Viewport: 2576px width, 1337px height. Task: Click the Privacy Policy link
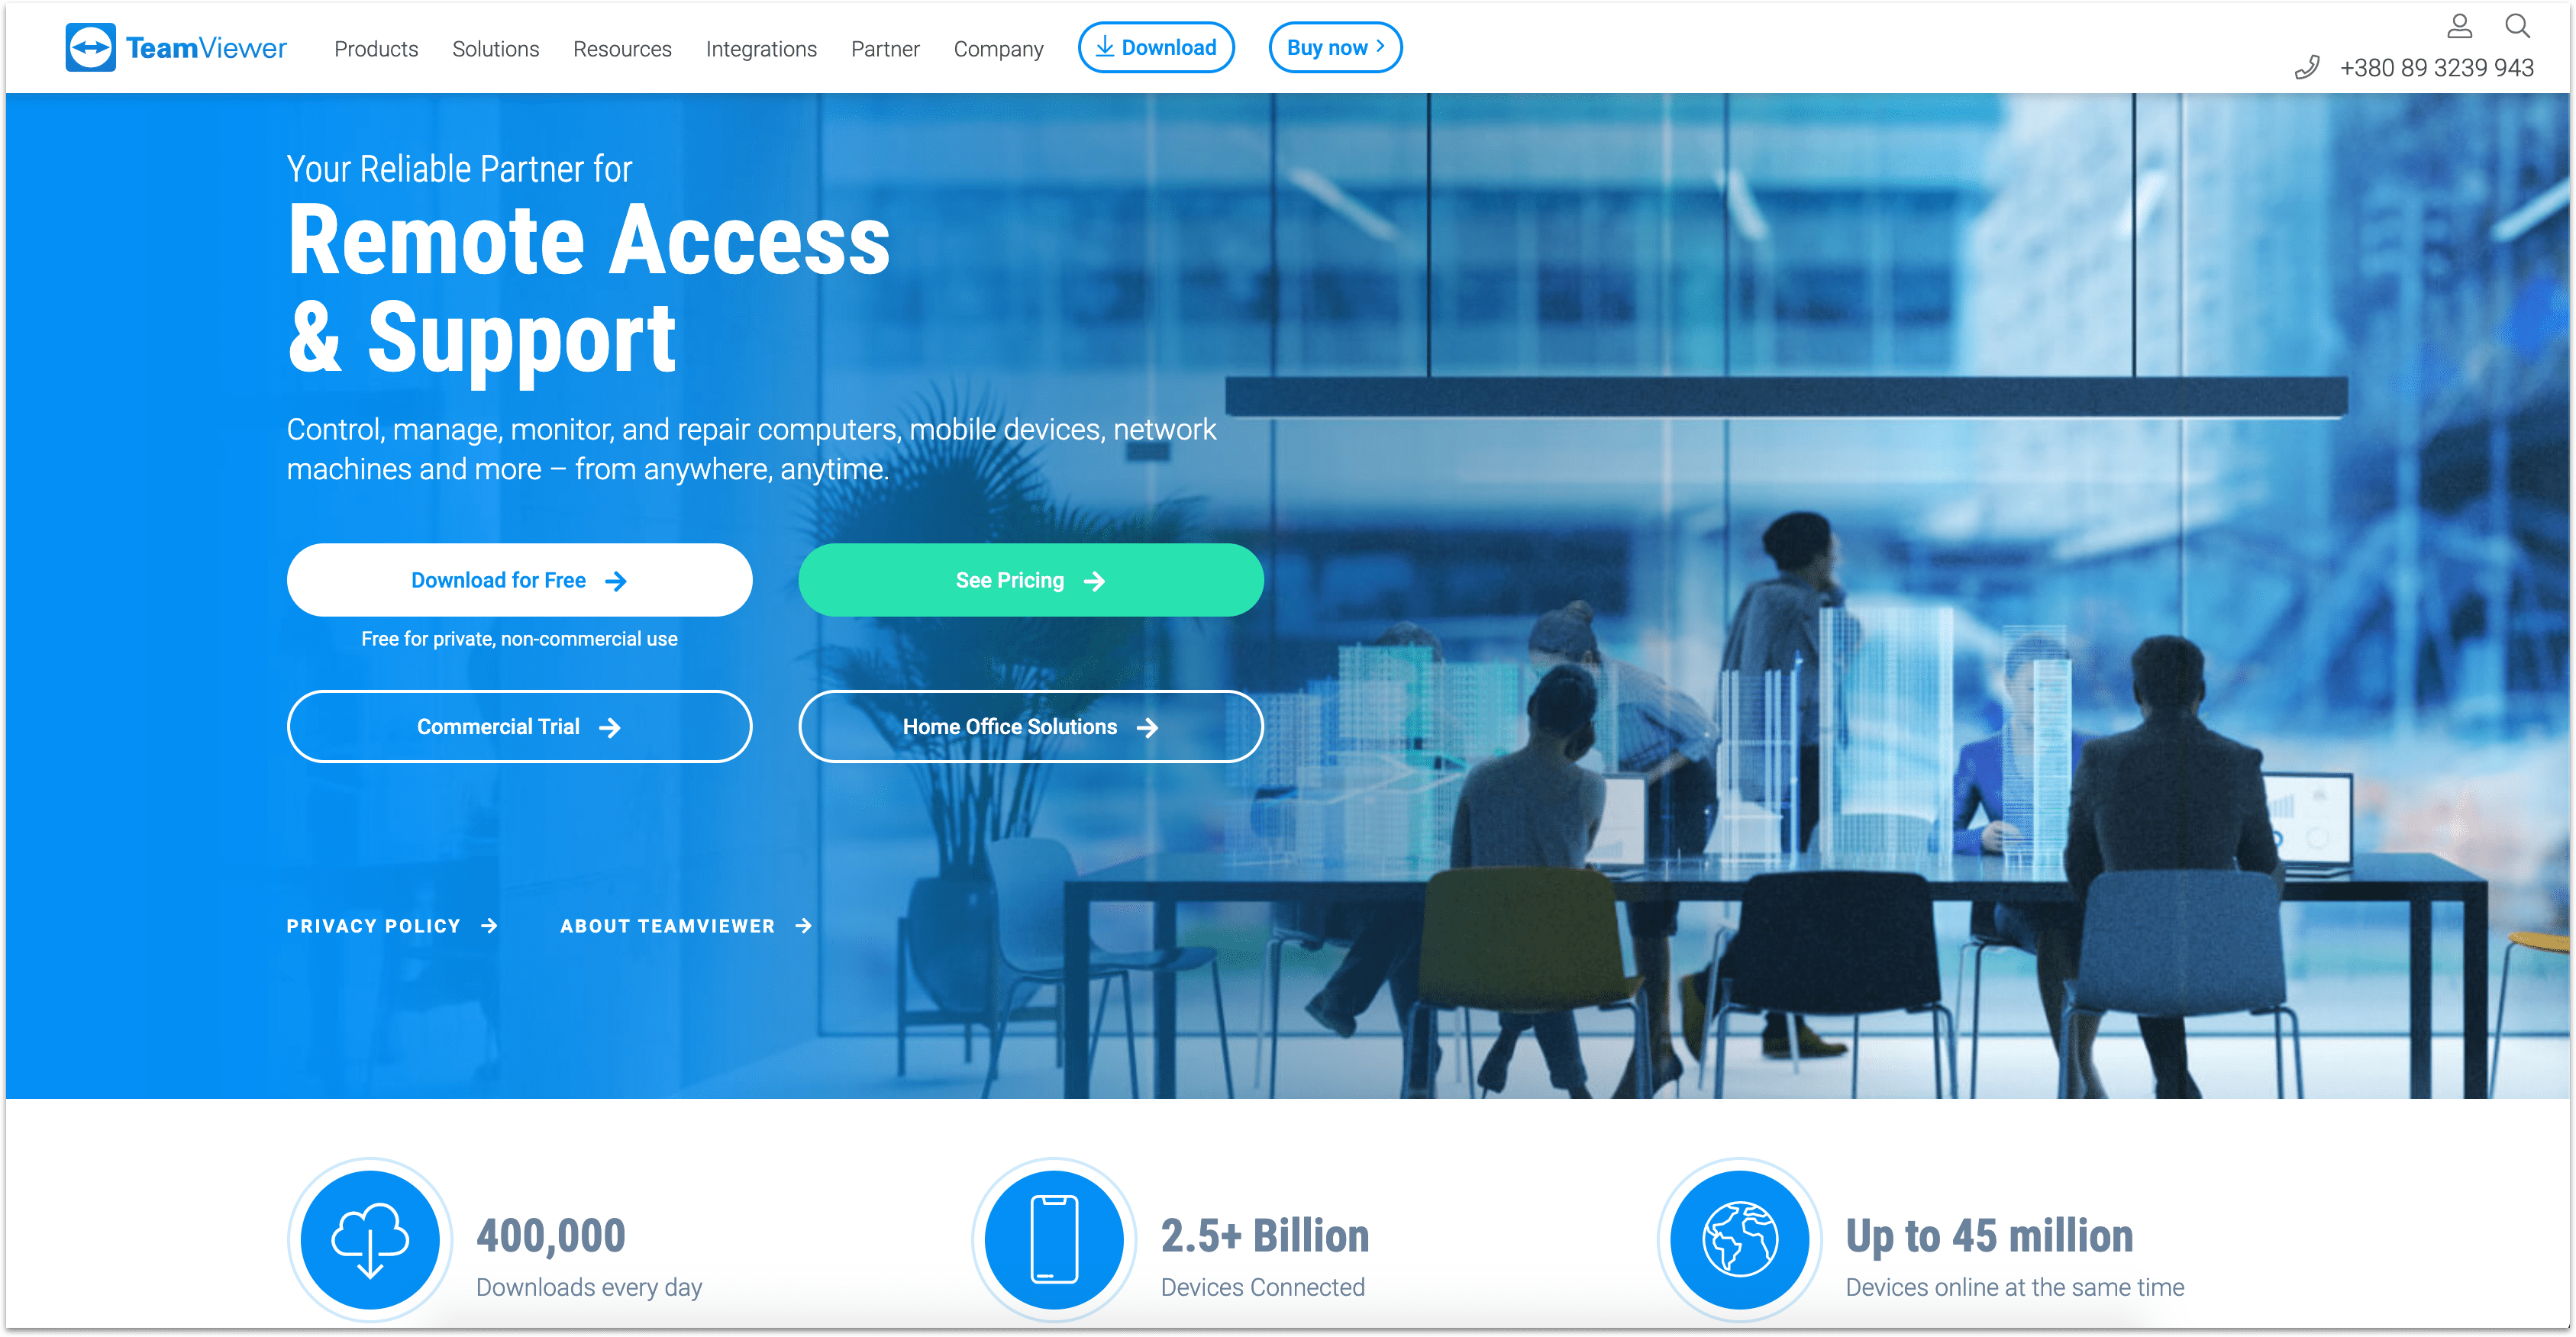[376, 926]
